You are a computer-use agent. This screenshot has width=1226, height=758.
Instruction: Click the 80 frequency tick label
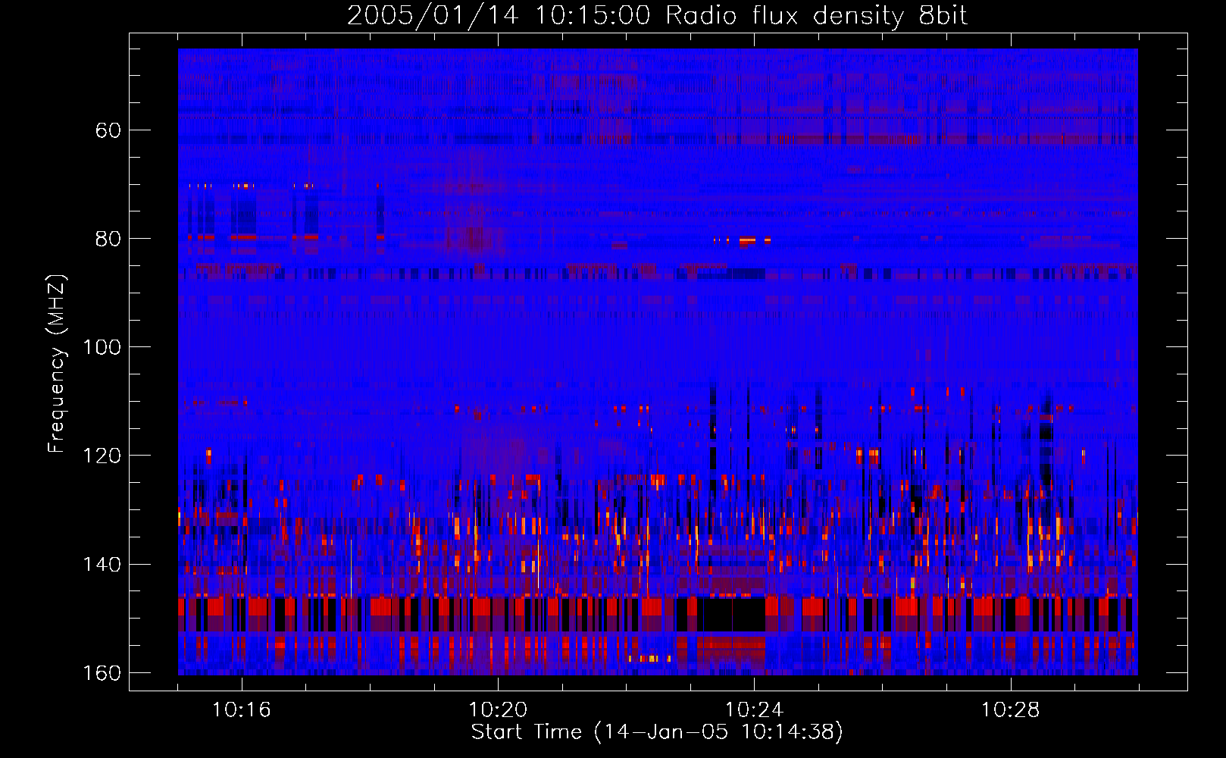coord(108,239)
